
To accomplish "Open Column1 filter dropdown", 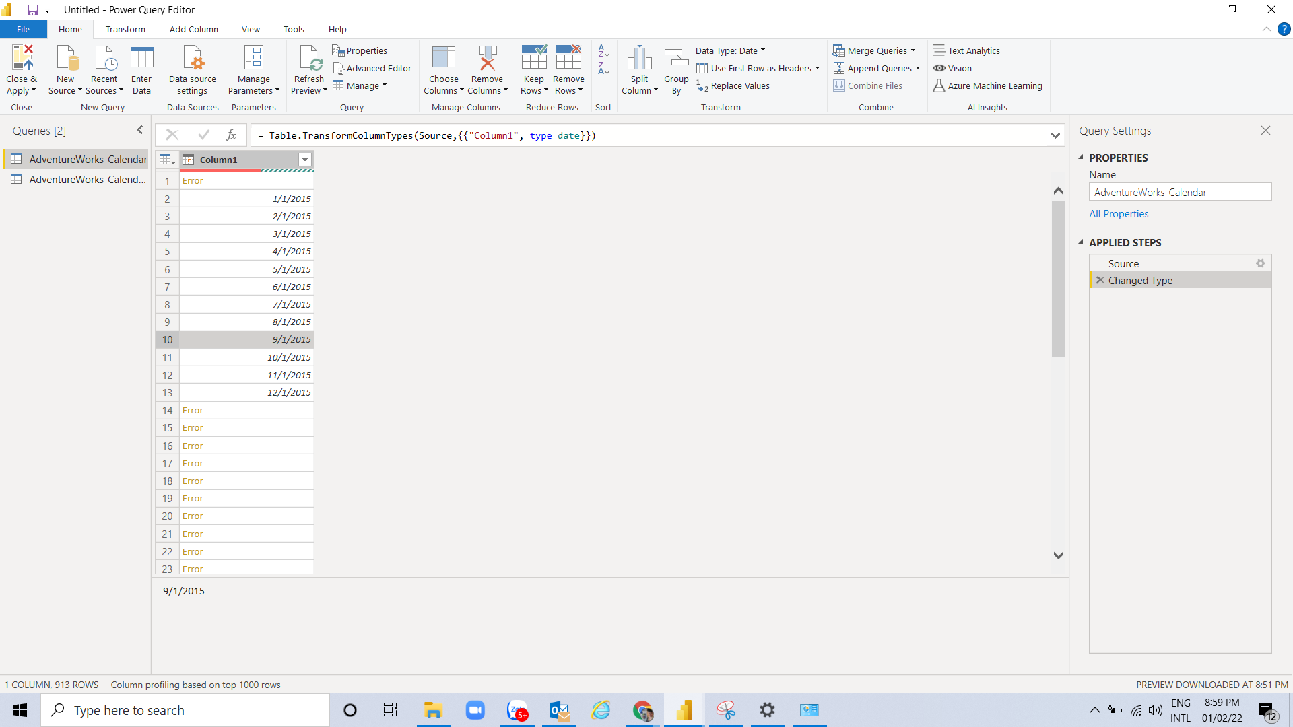I will (305, 160).
